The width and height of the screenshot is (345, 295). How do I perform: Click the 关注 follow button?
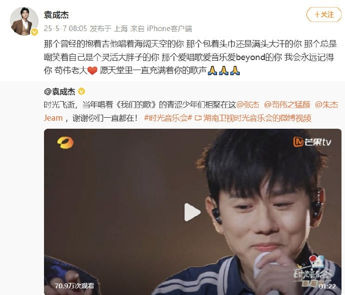[x=324, y=15]
